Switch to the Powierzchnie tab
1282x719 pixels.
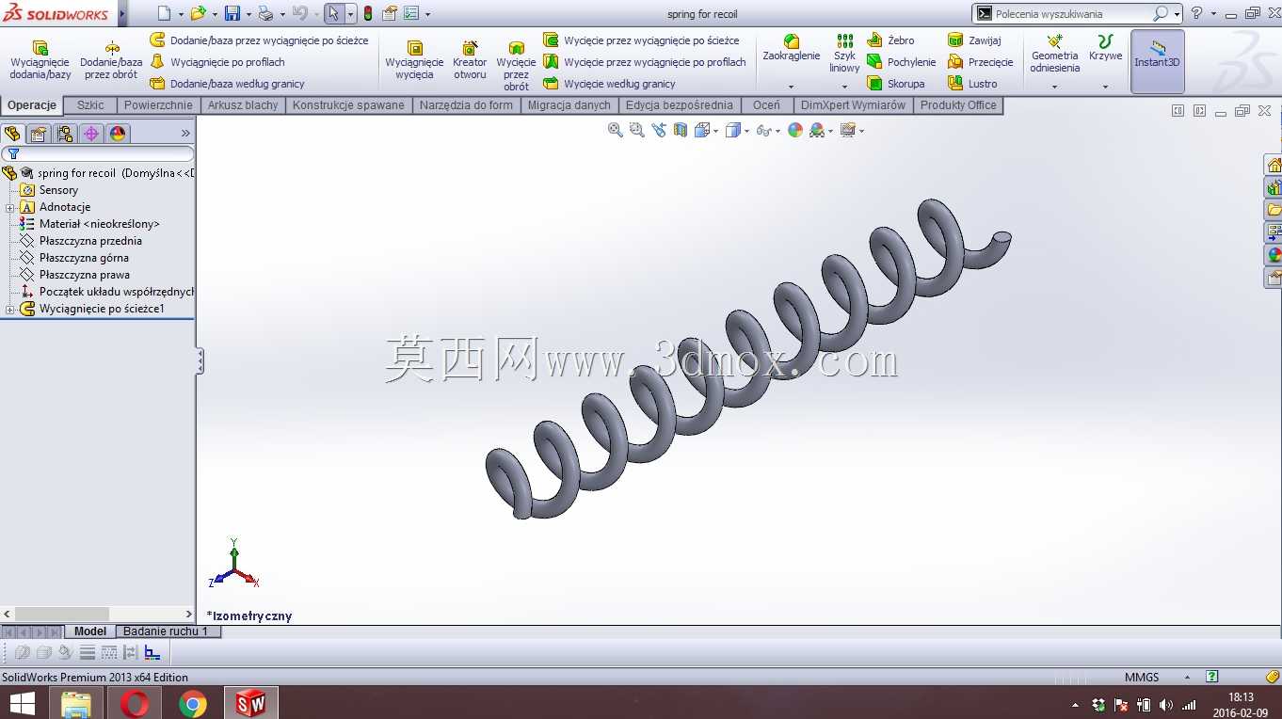pos(158,105)
